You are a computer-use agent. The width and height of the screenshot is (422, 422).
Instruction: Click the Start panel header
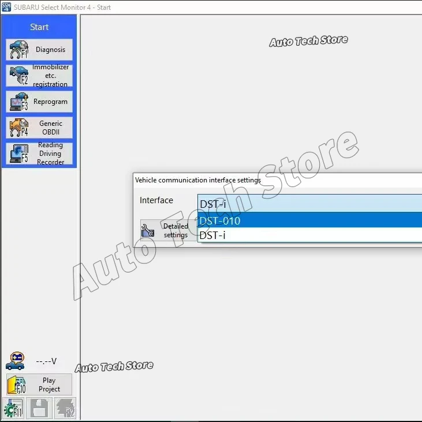click(39, 27)
